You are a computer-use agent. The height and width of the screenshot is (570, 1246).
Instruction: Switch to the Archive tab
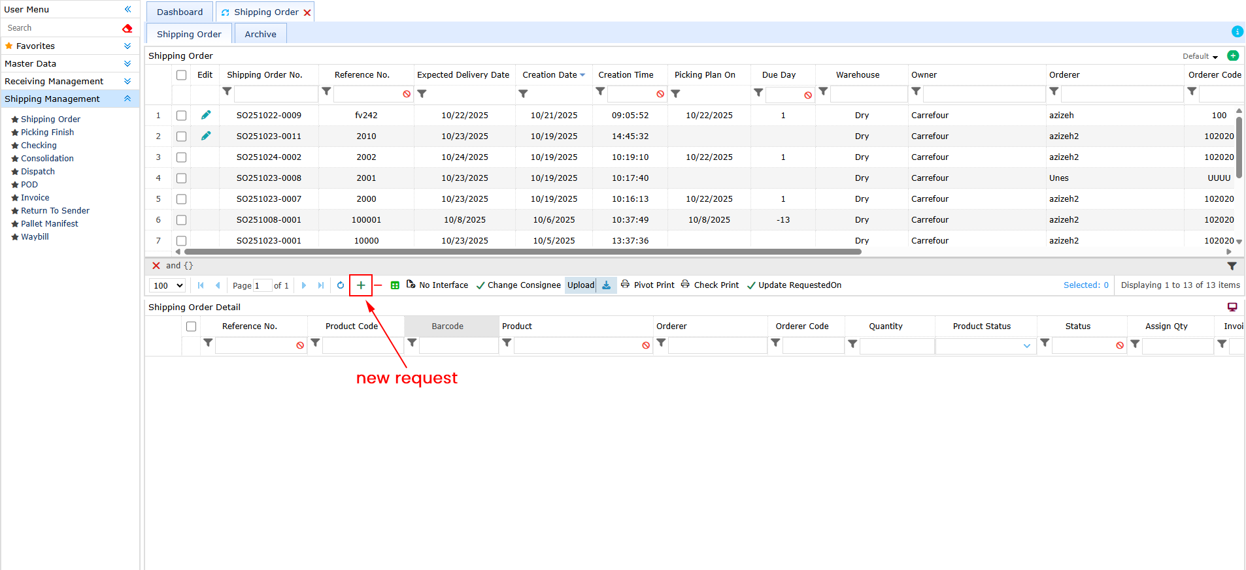[260, 34]
